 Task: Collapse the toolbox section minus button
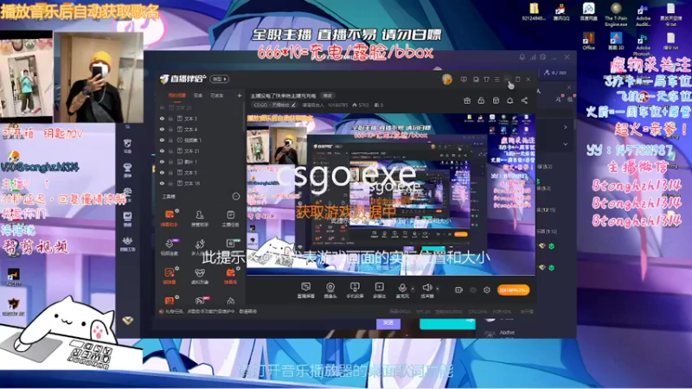(x=236, y=196)
